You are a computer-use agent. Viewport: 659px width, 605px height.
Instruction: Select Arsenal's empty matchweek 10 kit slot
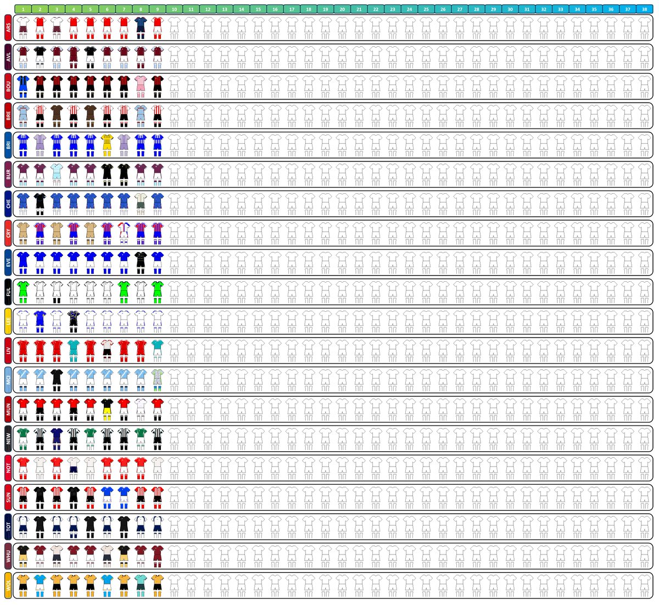click(174, 28)
